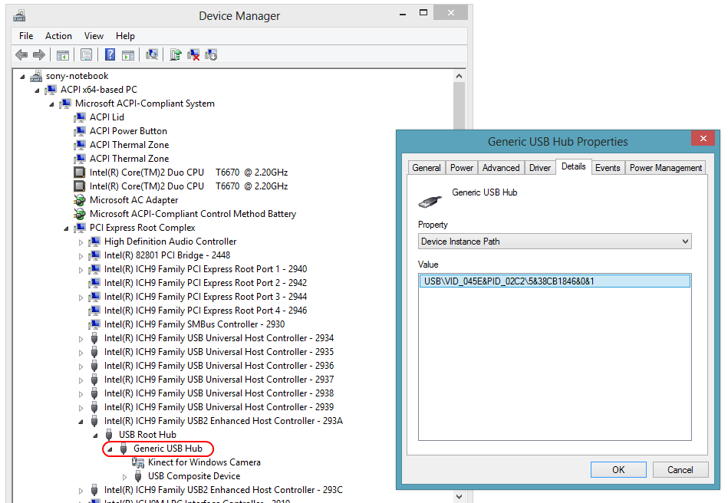Click the Update driver software icon

176,54
